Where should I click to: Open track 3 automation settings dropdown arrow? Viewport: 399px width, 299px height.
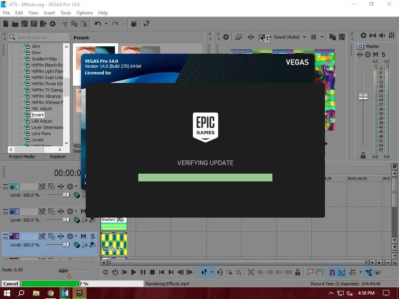[x=76, y=236]
